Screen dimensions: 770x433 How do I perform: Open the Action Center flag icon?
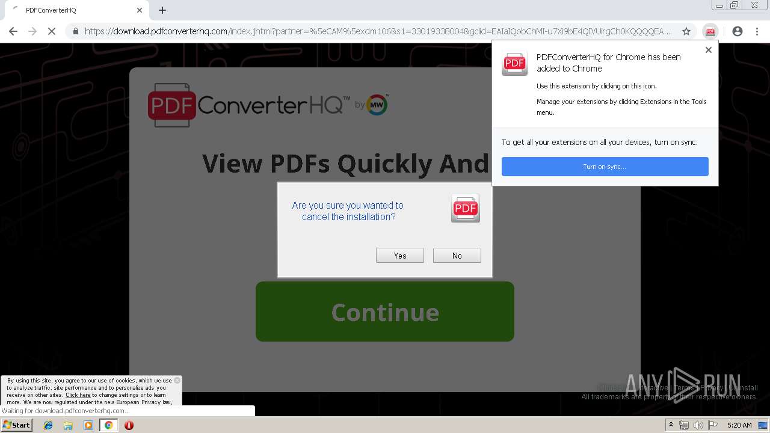(712, 425)
